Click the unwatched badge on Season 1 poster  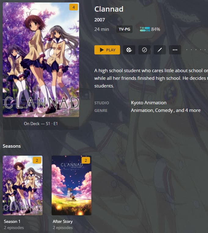(x=37, y=160)
